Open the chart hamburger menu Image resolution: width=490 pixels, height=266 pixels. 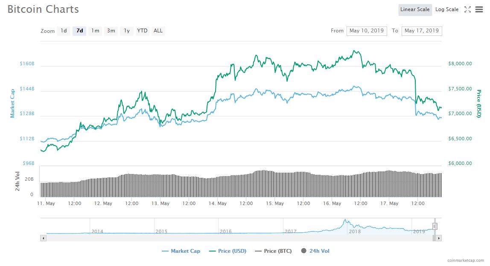[x=479, y=9]
